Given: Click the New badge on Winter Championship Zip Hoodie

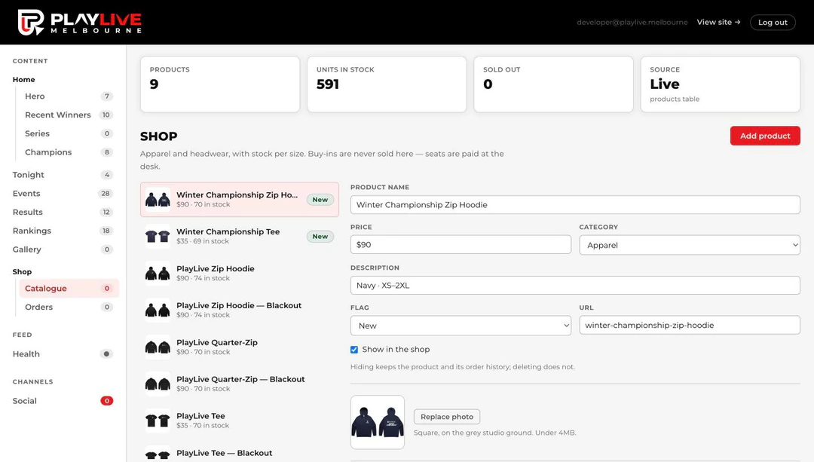Looking at the screenshot, I should (320, 199).
